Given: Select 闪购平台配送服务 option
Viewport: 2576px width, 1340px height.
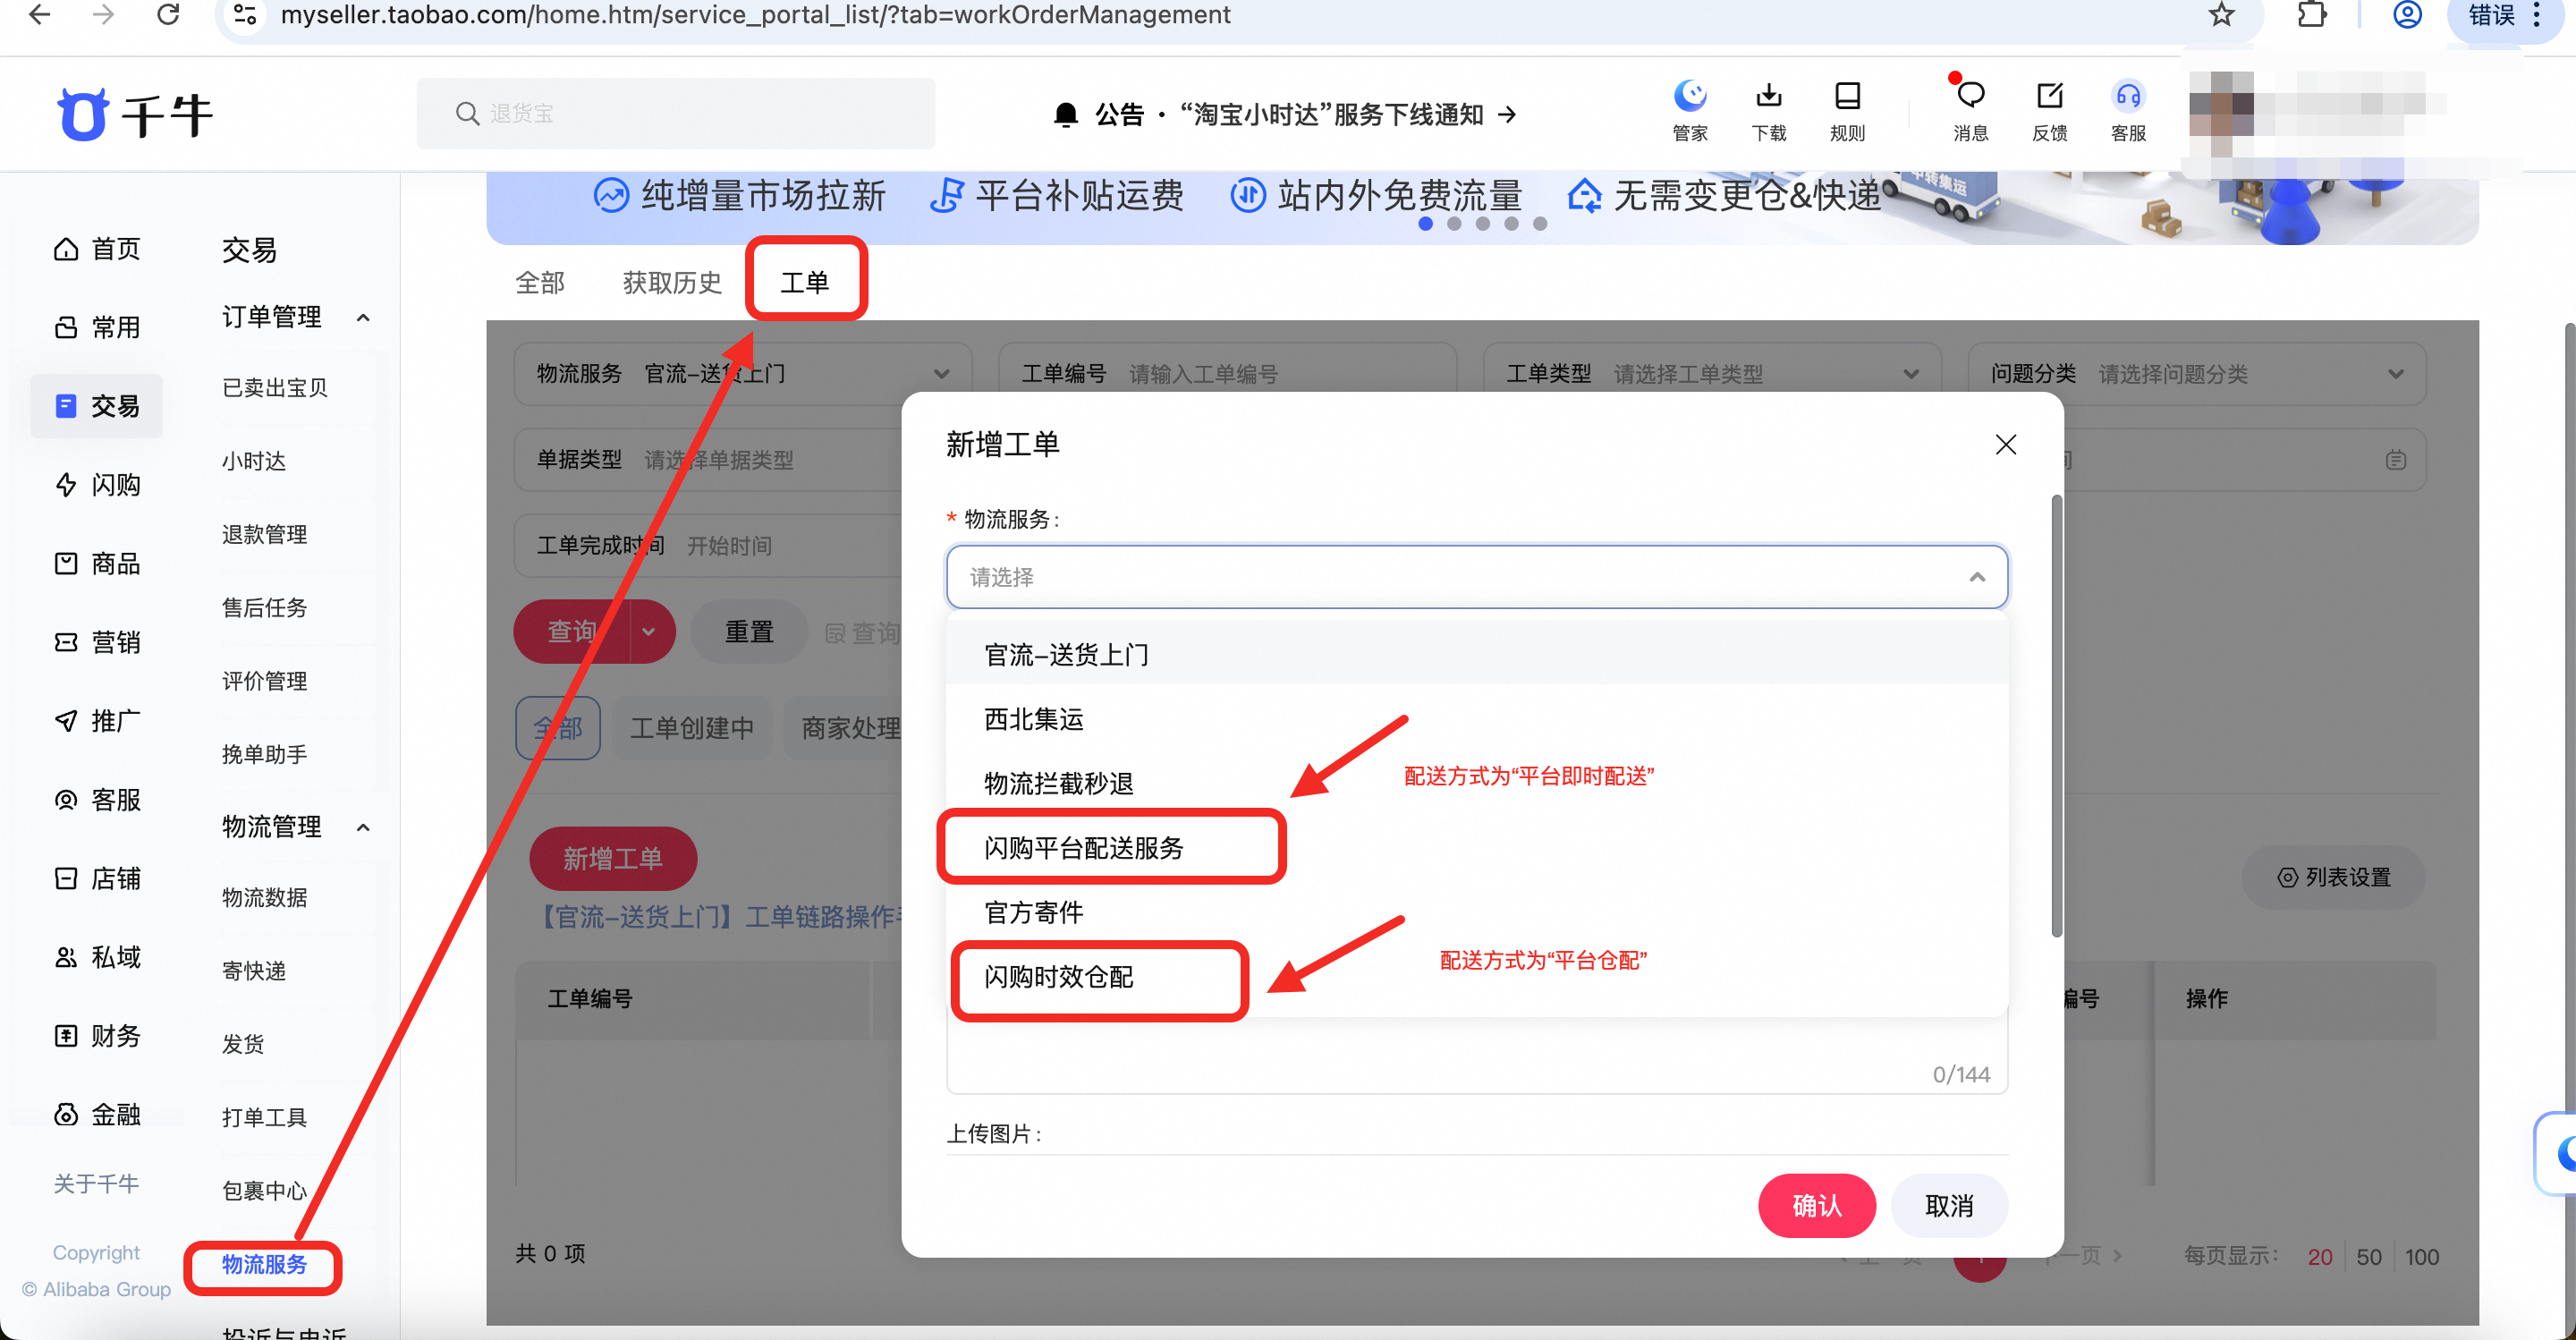Looking at the screenshot, I should (x=1476, y=848).
